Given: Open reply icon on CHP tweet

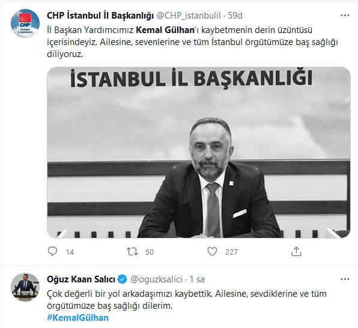Looking at the screenshot, I should pyautogui.click(x=52, y=251).
